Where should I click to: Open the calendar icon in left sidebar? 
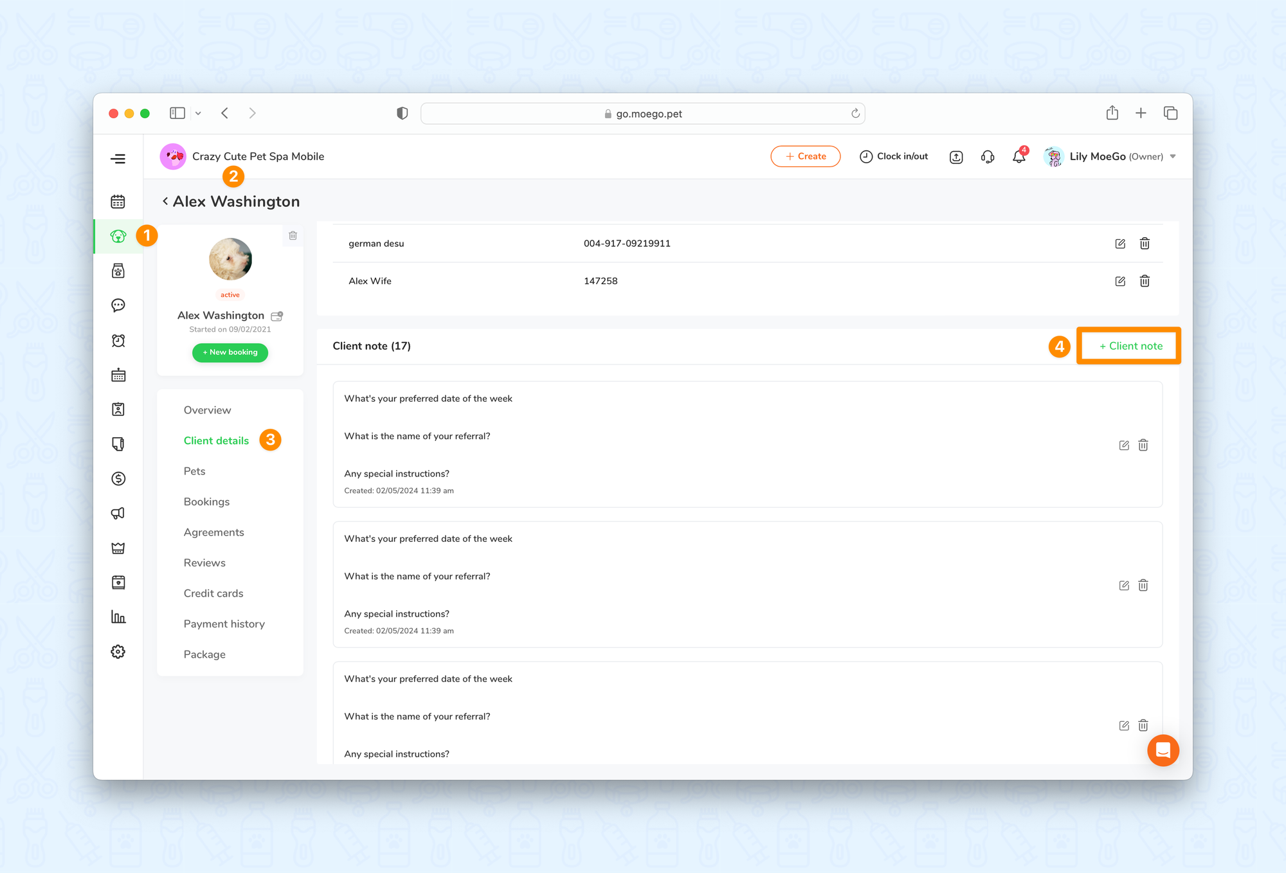point(118,202)
